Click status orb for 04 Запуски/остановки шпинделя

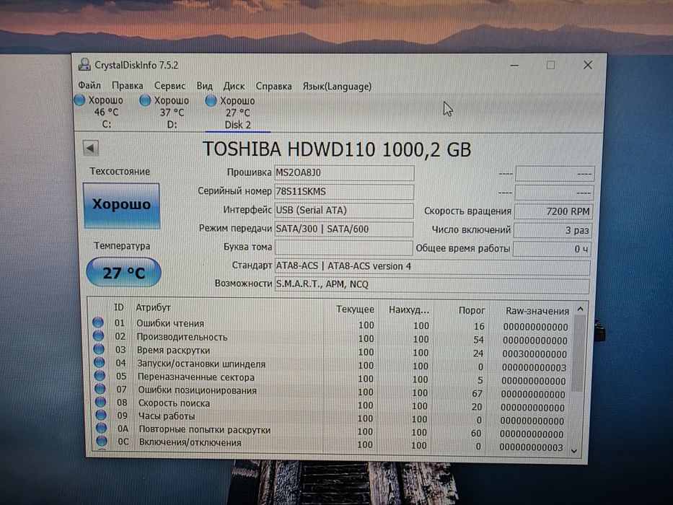[x=99, y=362]
